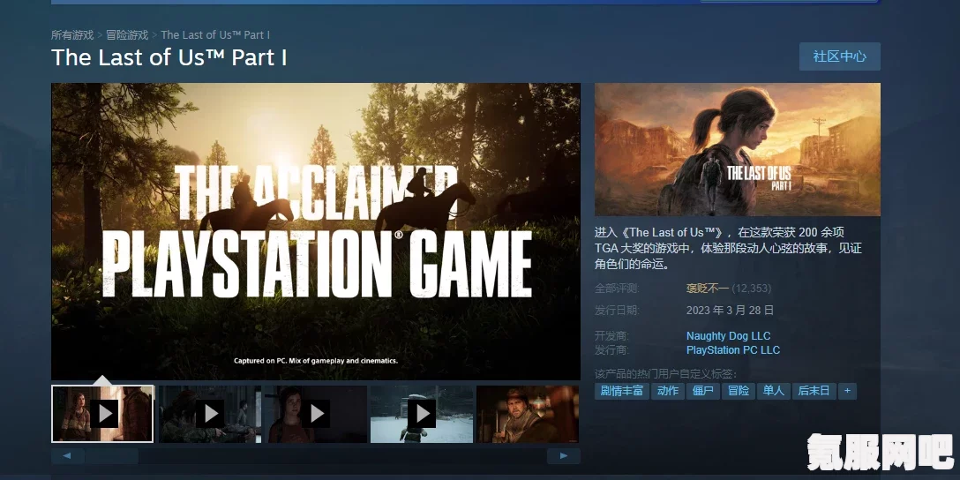
Task: Play the snowy scene video thumbnail
Action: (x=422, y=414)
